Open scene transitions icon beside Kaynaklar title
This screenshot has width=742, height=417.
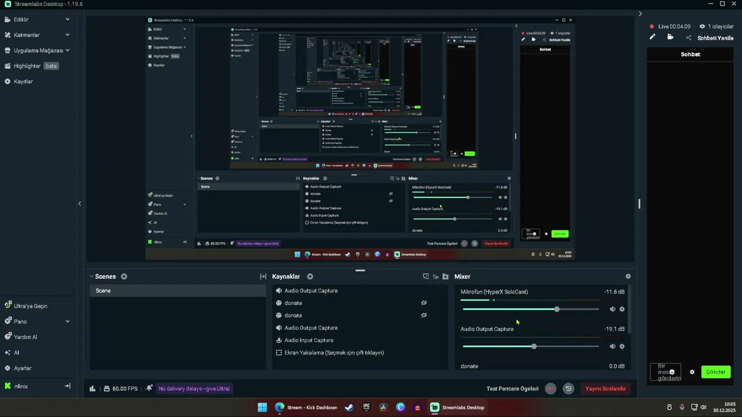click(x=263, y=277)
